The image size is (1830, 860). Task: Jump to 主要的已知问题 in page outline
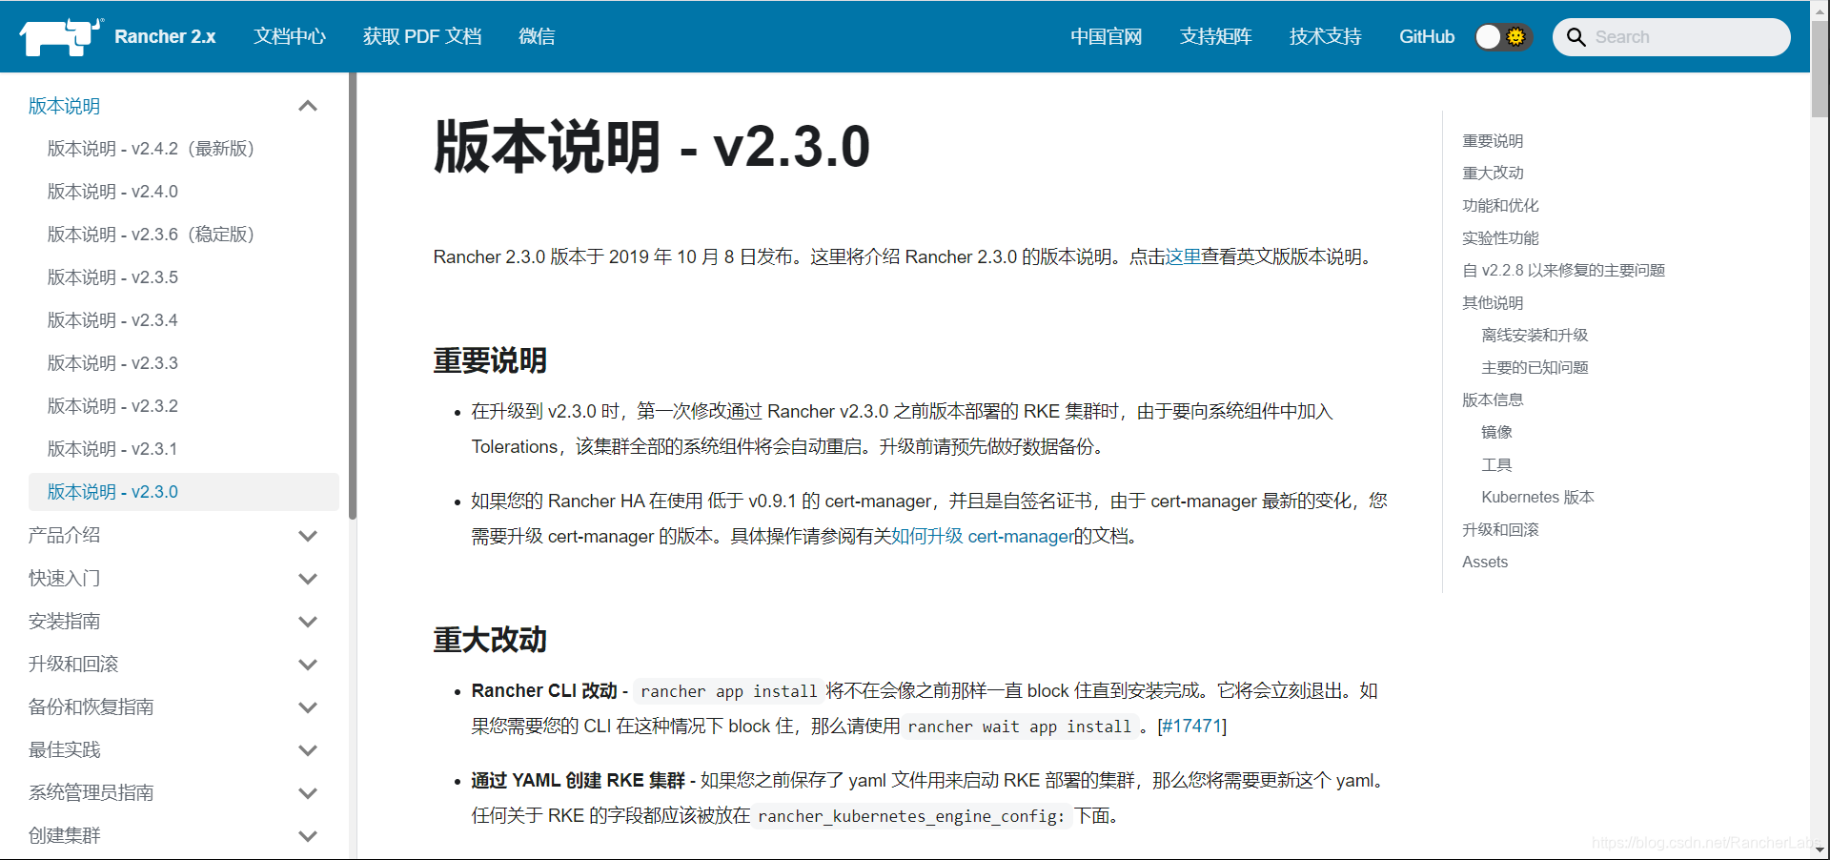(x=1535, y=368)
